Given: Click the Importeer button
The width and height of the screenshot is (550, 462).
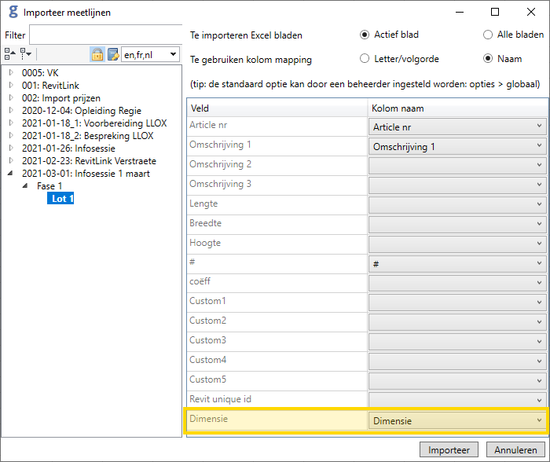Looking at the screenshot, I should [449, 449].
